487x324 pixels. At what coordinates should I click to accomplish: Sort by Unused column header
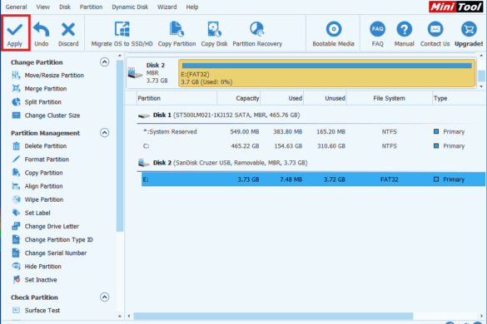coord(325,98)
